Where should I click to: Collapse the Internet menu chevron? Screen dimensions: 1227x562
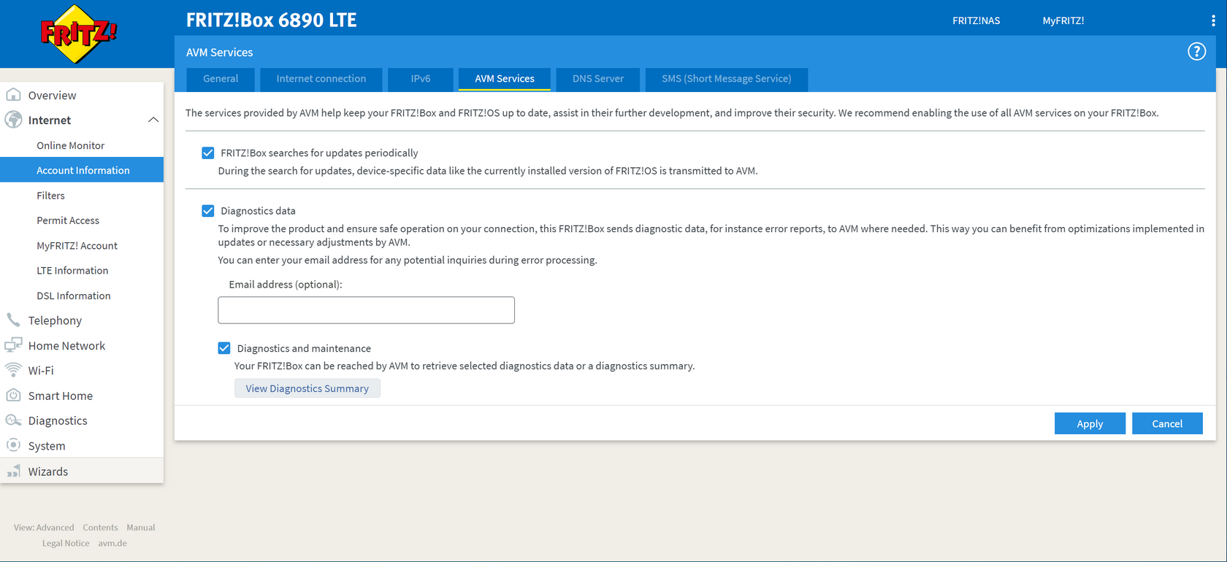pyautogui.click(x=153, y=120)
